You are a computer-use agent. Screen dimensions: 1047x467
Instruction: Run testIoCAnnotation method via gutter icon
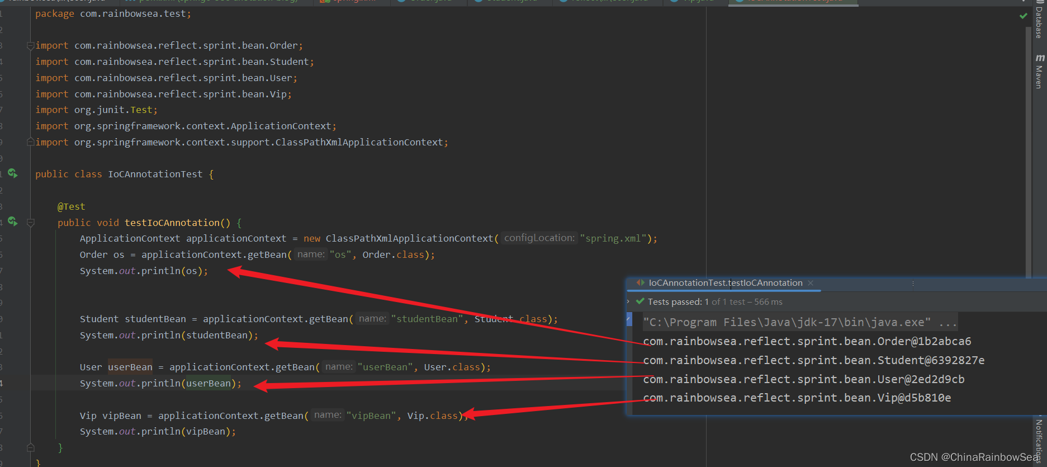[12, 222]
